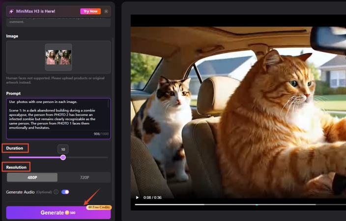Click the MiniMax H3 is Here! text
Screen dimensions: 346x221
pos(35,11)
